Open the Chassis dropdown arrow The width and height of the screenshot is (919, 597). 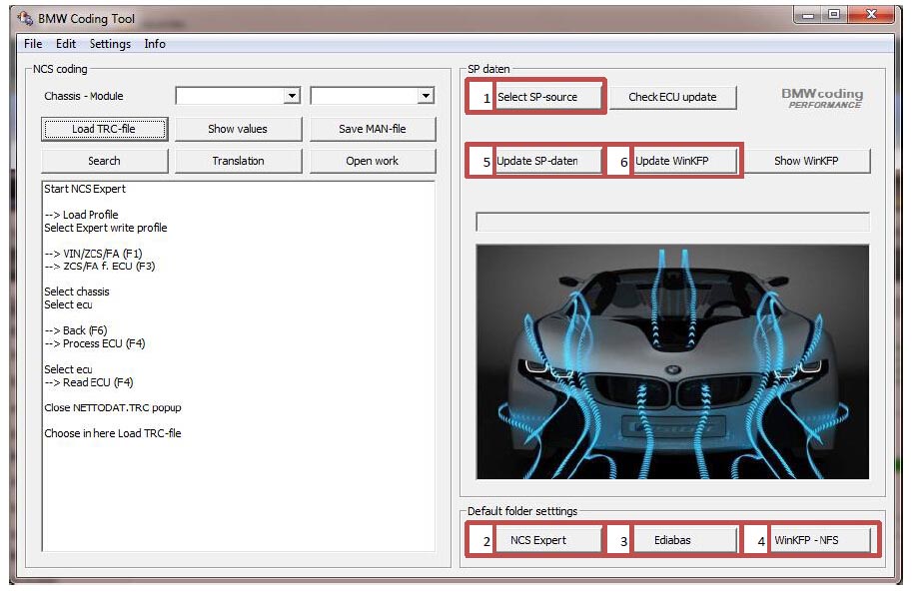[x=292, y=96]
